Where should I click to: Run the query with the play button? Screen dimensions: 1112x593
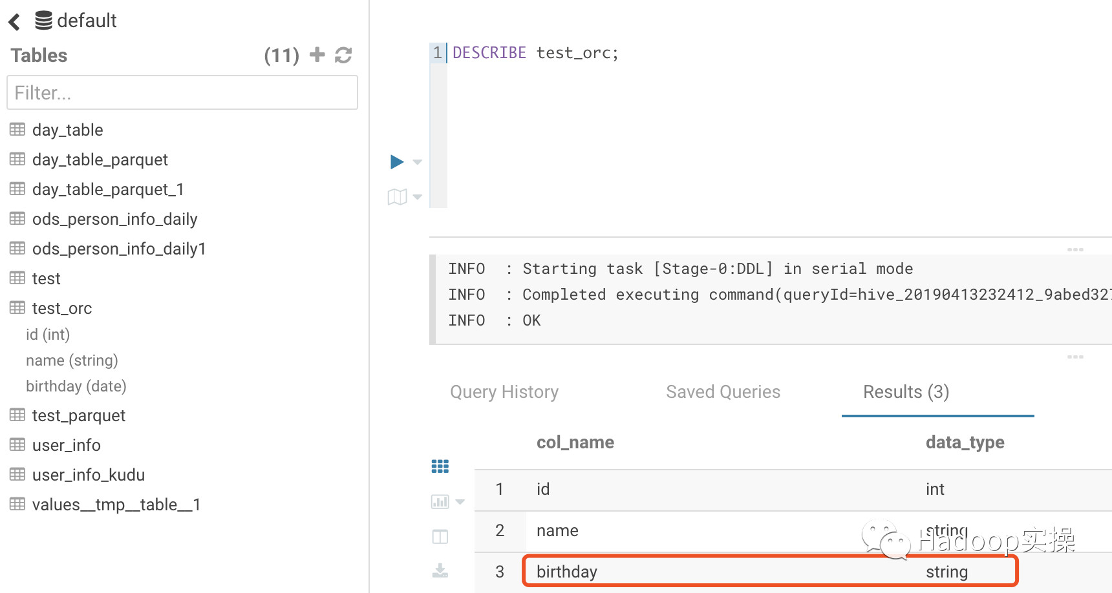coord(397,161)
